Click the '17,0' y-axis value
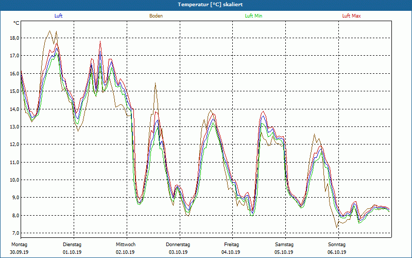Screen dimensions: 412x258 coord(15,56)
